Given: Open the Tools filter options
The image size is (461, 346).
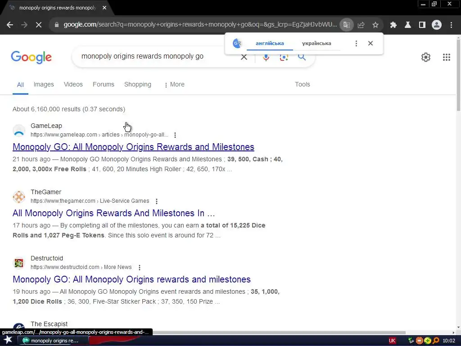Looking at the screenshot, I should (302, 84).
